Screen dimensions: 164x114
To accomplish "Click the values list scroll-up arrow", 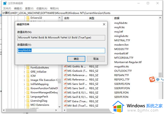I will pyautogui.click(x=160, y=18).
